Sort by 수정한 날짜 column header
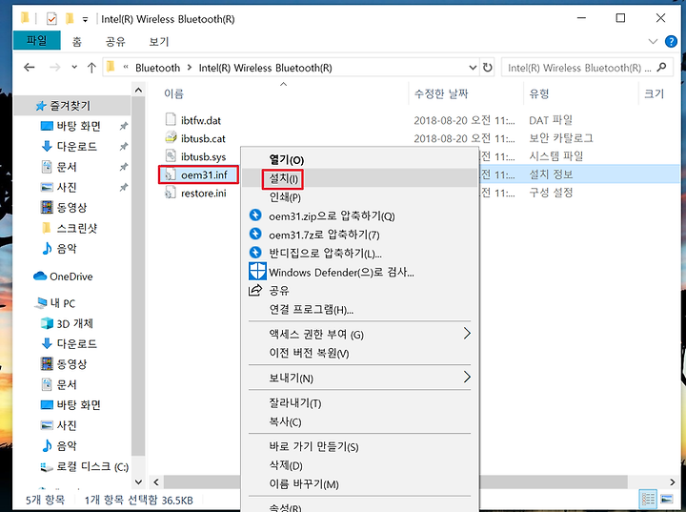The width and height of the screenshot is (686, 512). pos(441,93)
